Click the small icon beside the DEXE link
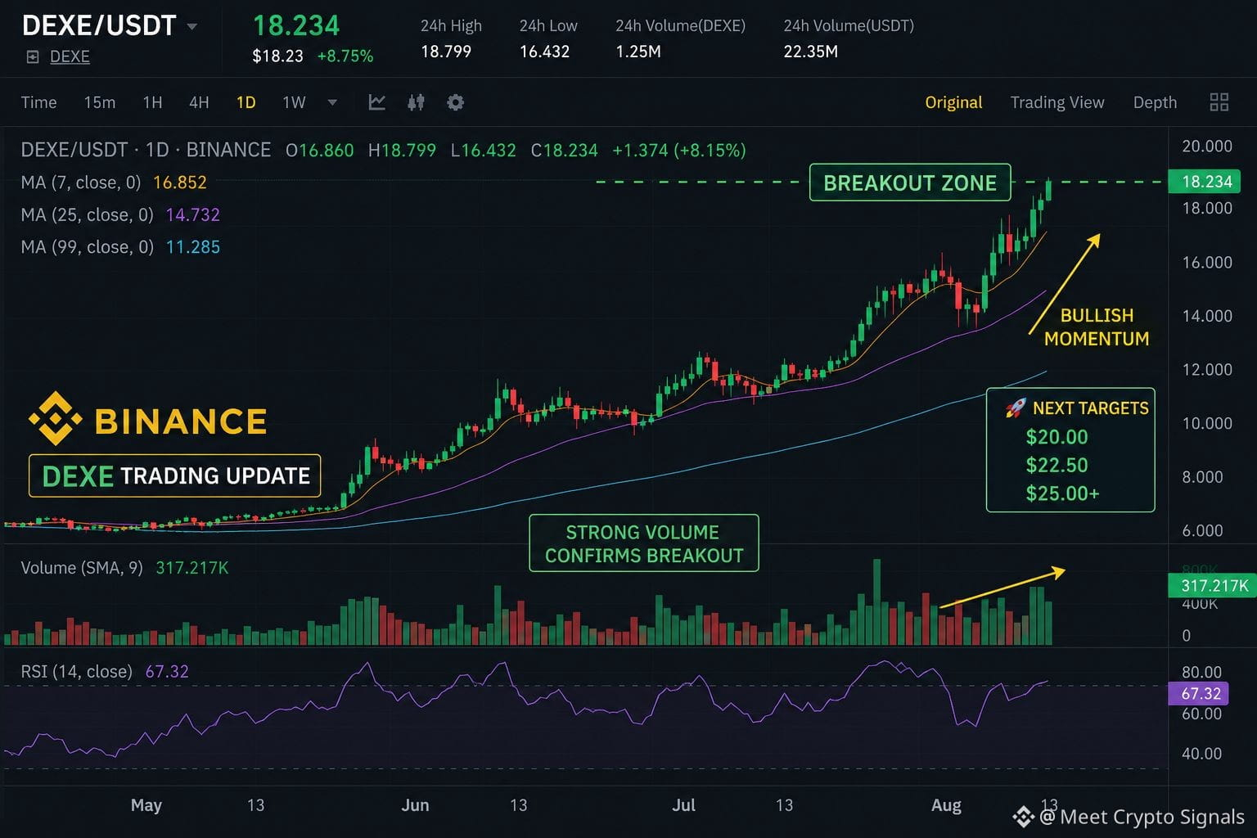Image resolution: width=1257 pixels, height=838 pixels. point(33,56)
